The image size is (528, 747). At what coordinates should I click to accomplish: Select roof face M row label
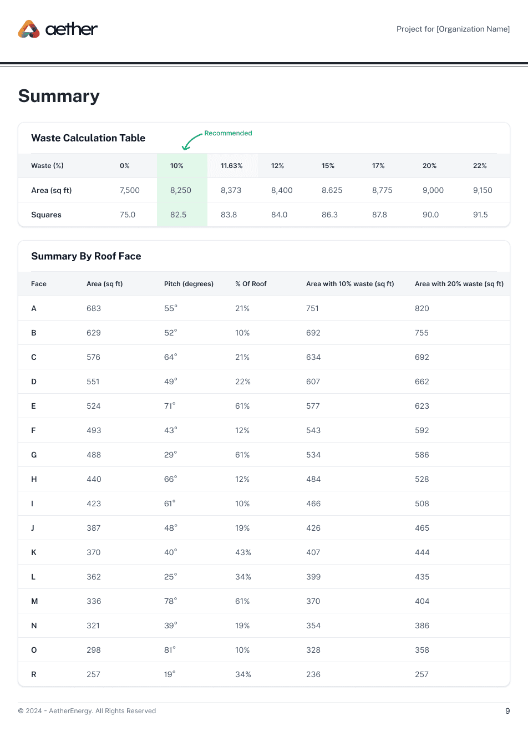(34, 601)
